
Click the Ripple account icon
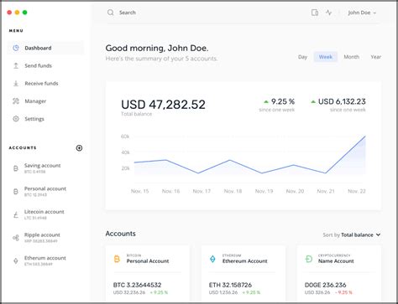pos(16,238)
